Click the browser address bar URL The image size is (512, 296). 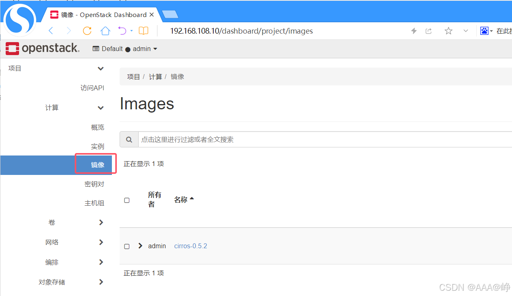(x=241, y=31)
